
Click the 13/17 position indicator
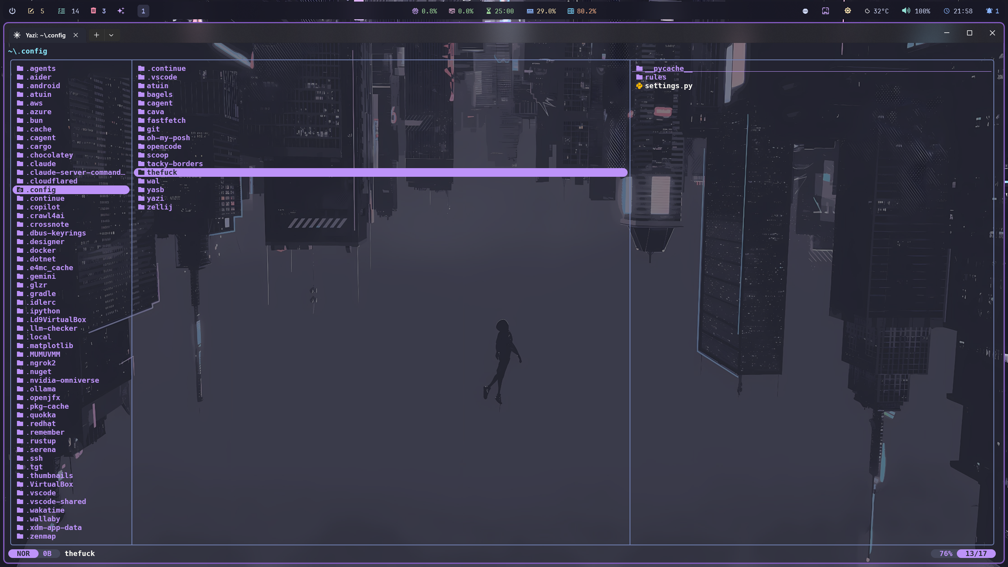pos(976,554)
